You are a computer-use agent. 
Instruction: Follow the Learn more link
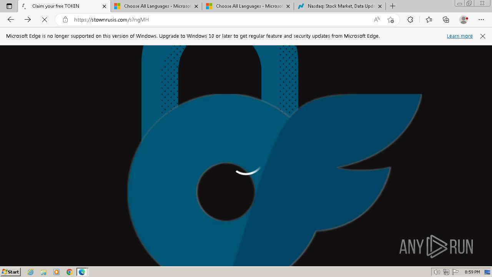pyautogui.click(x=460, y=36)
